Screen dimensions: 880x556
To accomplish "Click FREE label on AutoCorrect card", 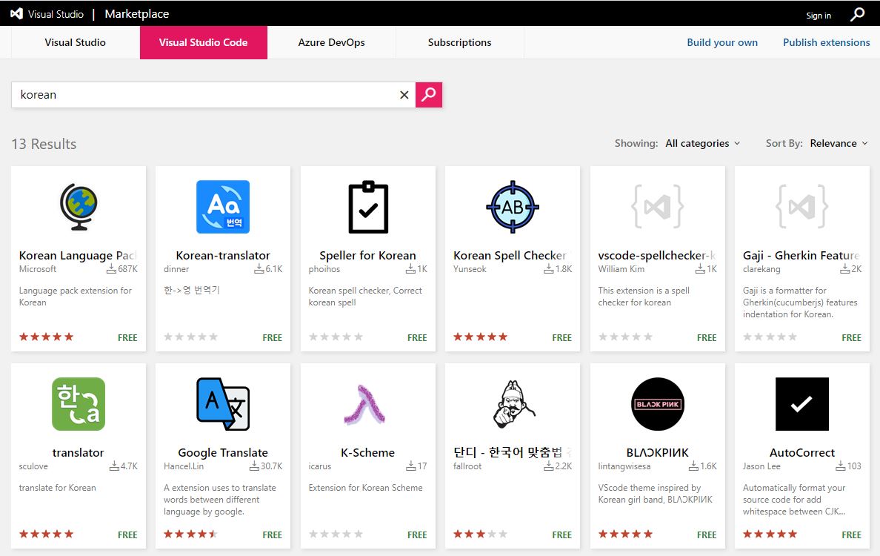I will click(851, 535).
